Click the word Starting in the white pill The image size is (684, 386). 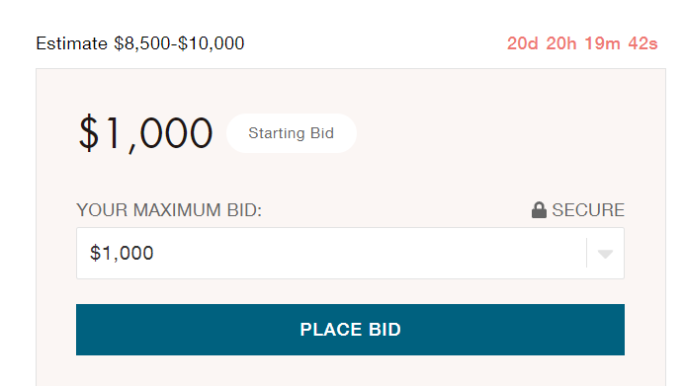pyautogui.click(x=277, y=133)
